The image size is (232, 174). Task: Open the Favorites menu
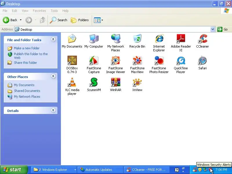coord(39,11)
